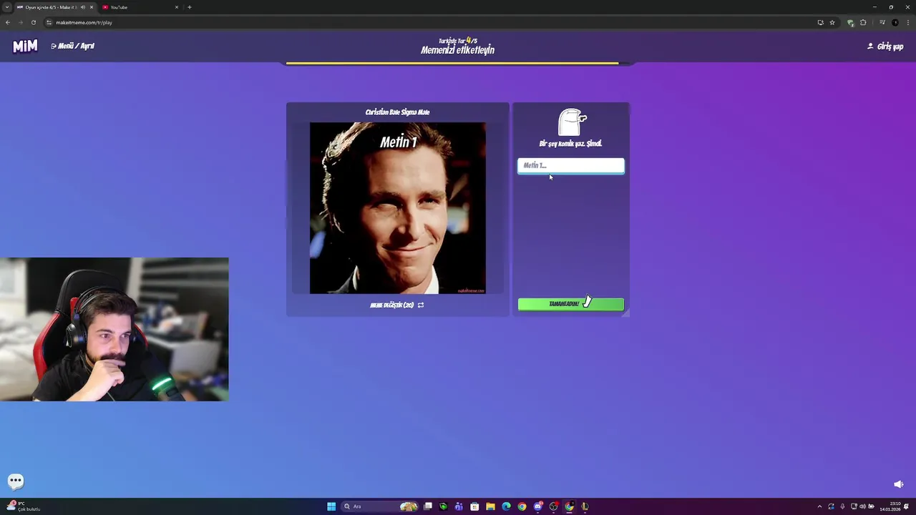Go back in the browser
916x515 pixels.
pyautogui.click(x=8, y=22)
